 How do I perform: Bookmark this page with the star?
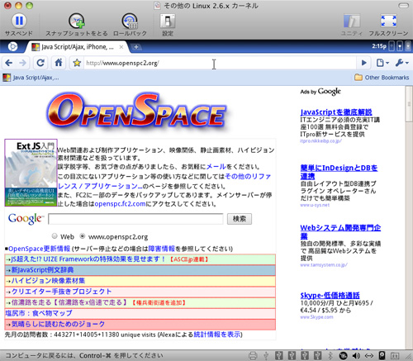click(x=77, y=63)
